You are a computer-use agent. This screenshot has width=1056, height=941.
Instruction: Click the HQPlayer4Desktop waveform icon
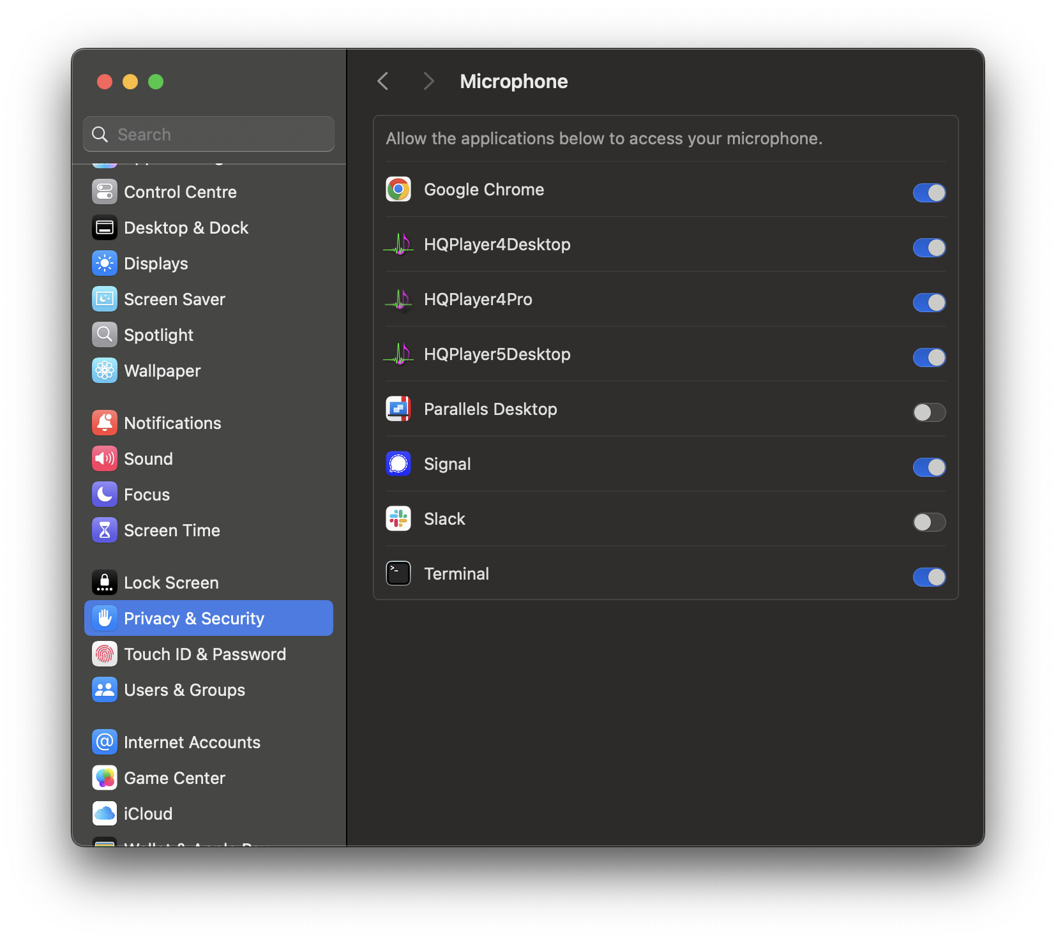398,245
